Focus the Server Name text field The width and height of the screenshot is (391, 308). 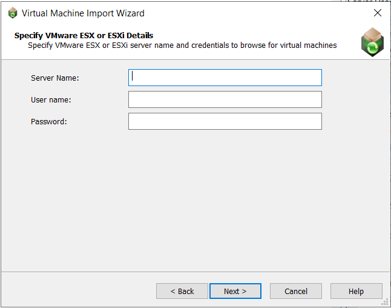tap(225, 78)
